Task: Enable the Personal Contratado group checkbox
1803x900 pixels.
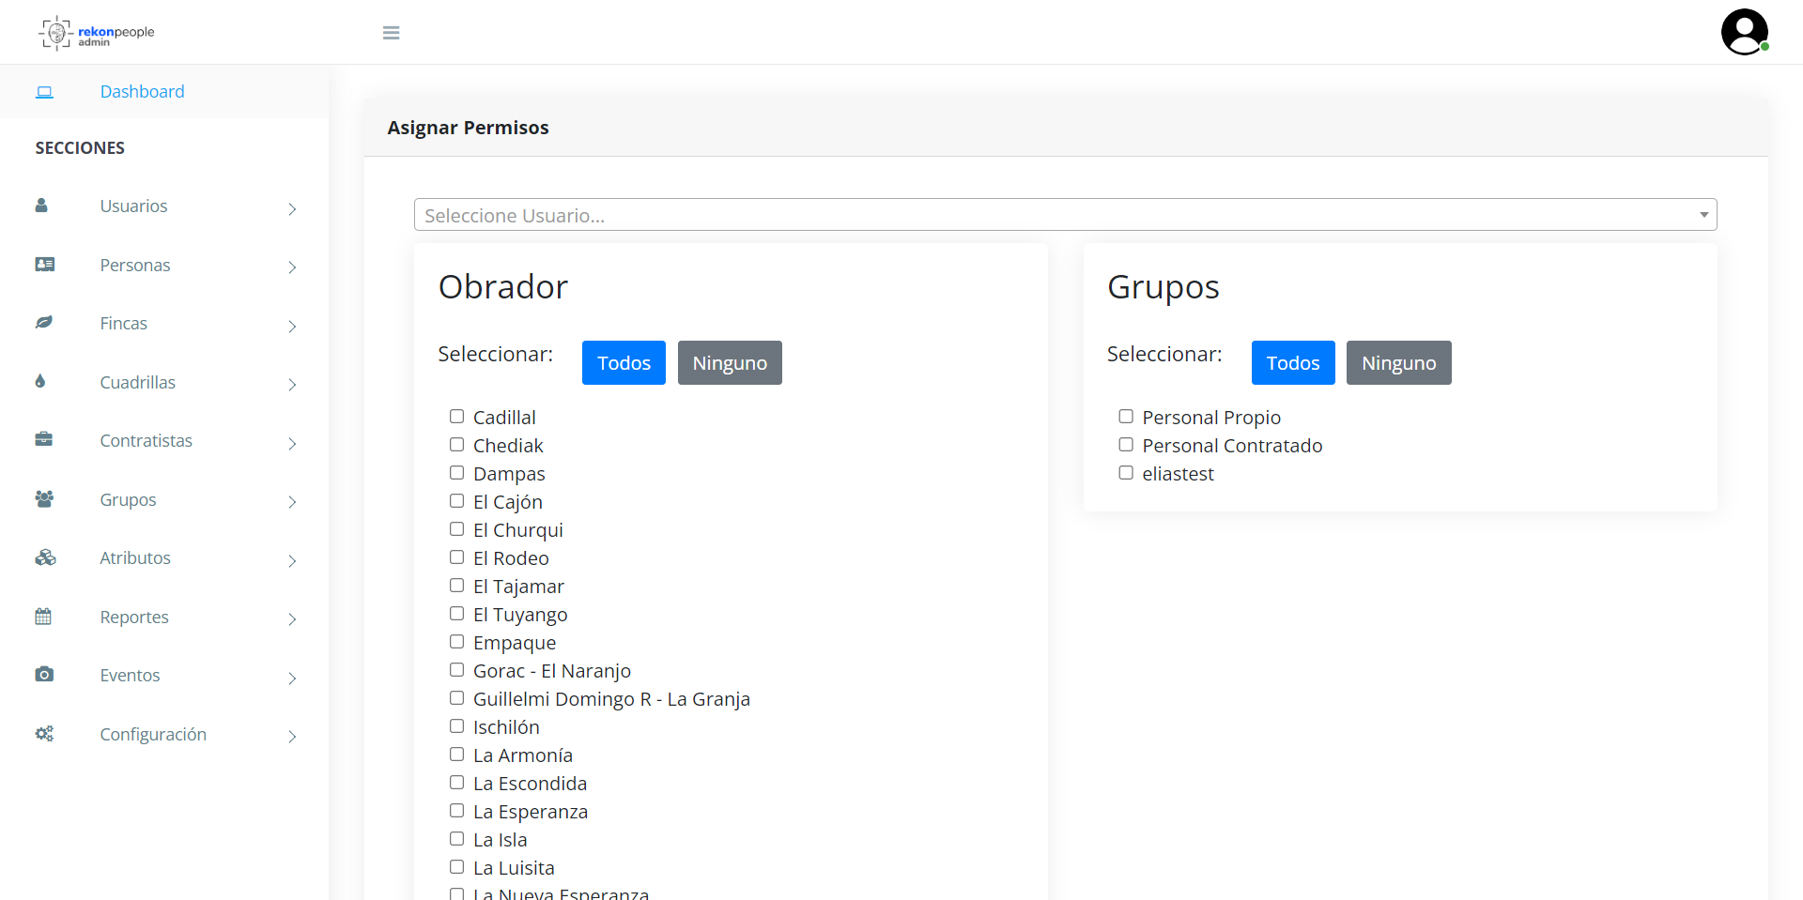Action: tap(1126, 445)
